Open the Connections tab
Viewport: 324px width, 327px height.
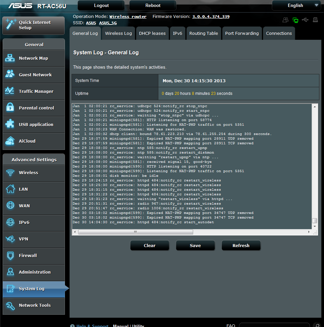[x=279, y=33]
